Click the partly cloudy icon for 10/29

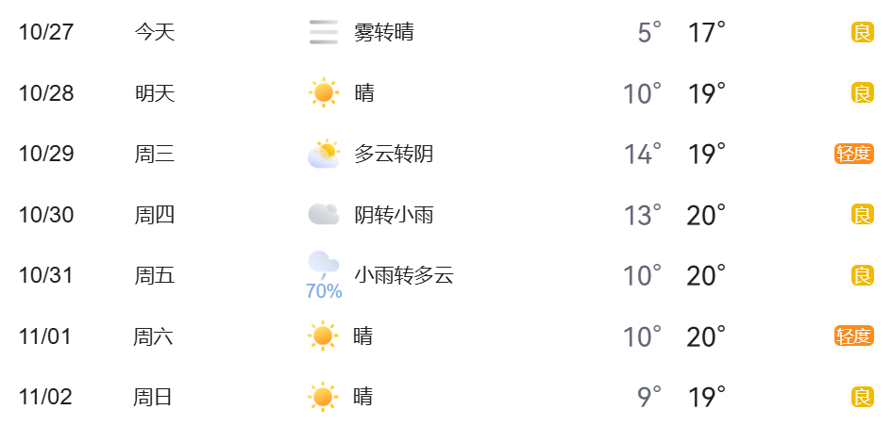click(x=324, y=154)
